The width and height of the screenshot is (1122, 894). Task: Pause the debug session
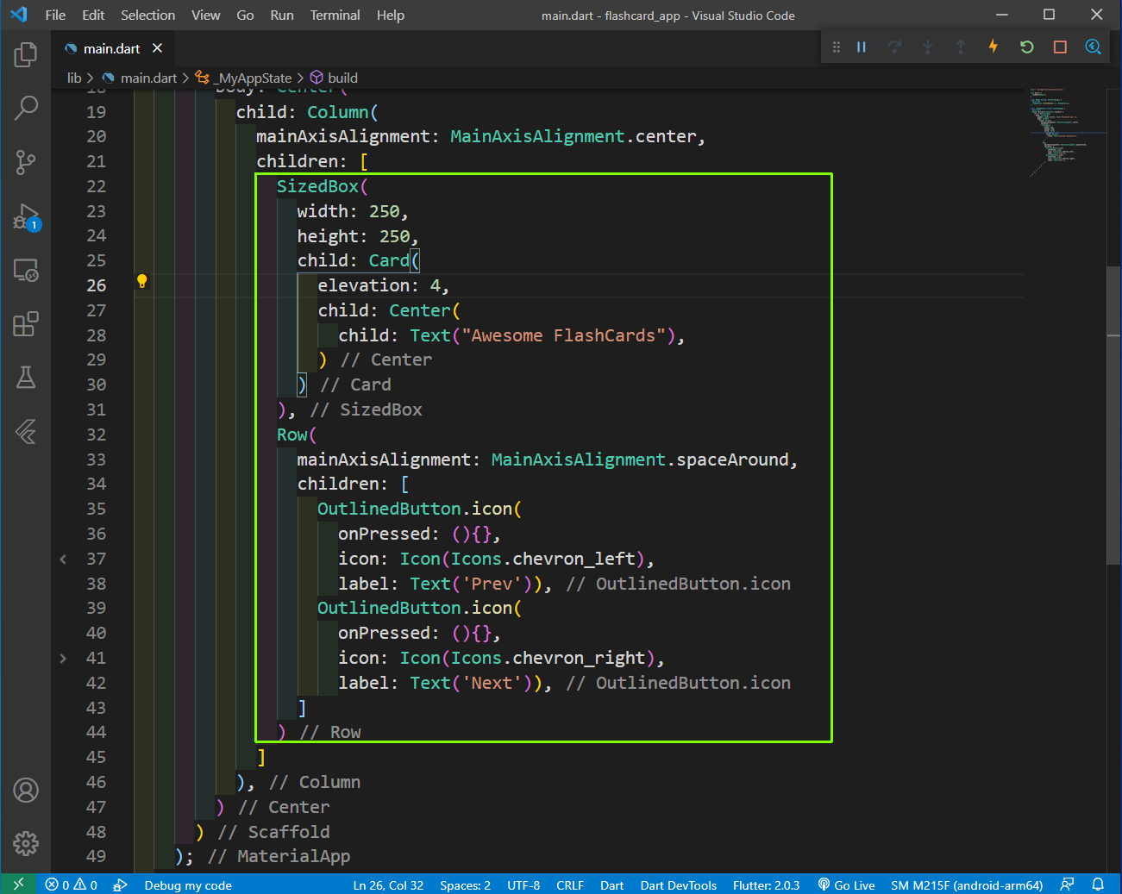(x=861, y=47)
